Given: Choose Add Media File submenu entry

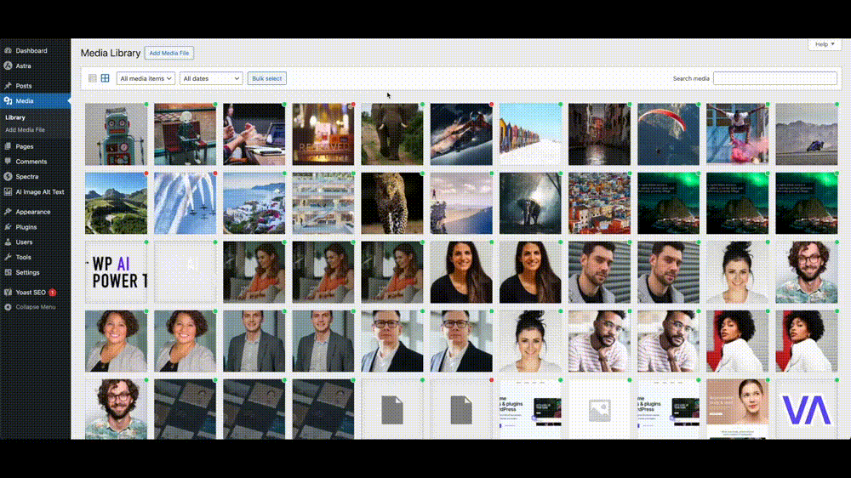Looking at the screenshot, I should pos(25,130).
